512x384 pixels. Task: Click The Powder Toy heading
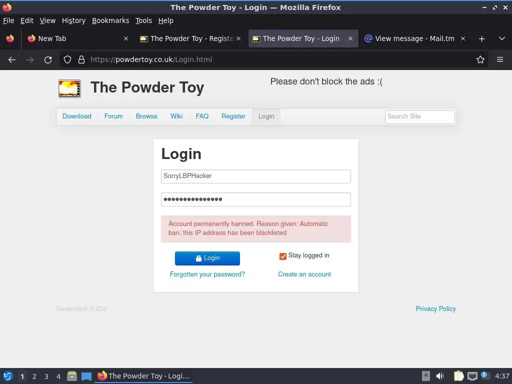(147, 87)
